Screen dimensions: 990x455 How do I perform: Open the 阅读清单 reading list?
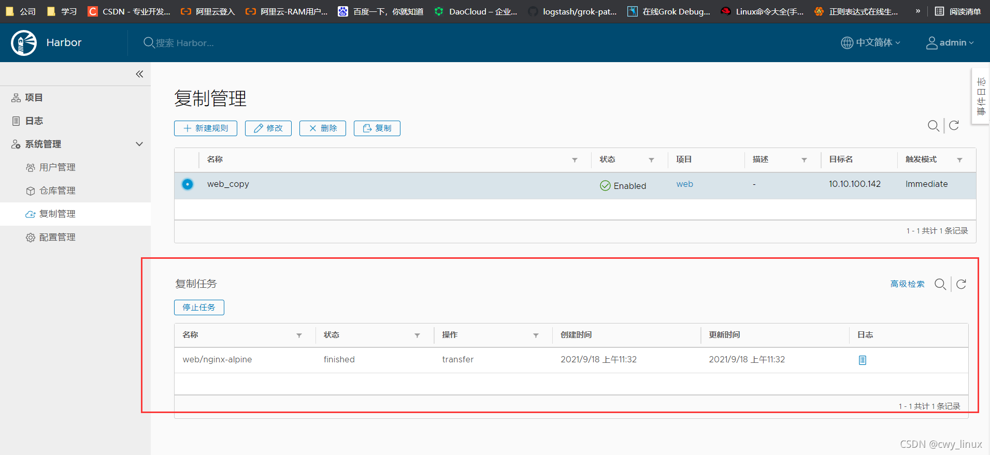point(958,11)
